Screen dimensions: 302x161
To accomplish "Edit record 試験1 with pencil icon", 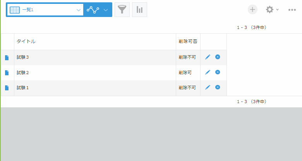I will (208, 88).
